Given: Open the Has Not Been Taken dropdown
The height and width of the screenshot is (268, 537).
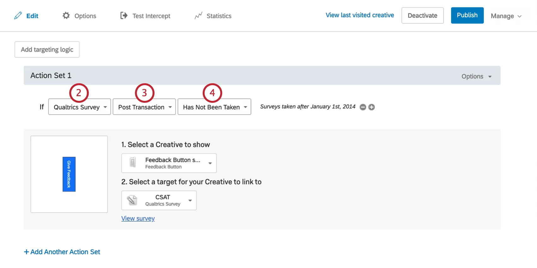Looking at the screenshot, I should pos(214,107).
